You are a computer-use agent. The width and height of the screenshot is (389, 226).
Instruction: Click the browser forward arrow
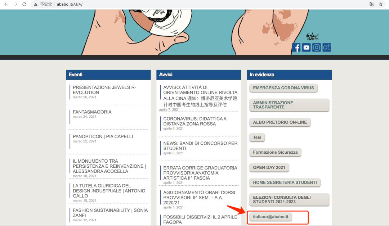coord(15,4)
